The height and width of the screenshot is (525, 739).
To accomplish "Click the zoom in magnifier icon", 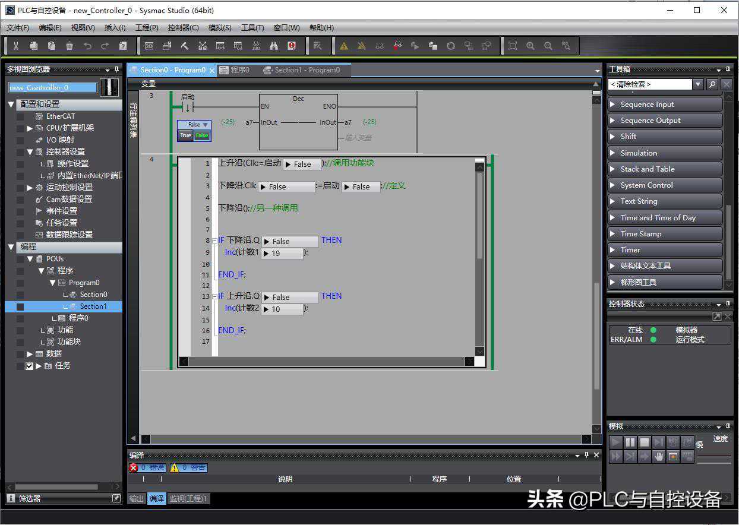I will click(530, 46).
